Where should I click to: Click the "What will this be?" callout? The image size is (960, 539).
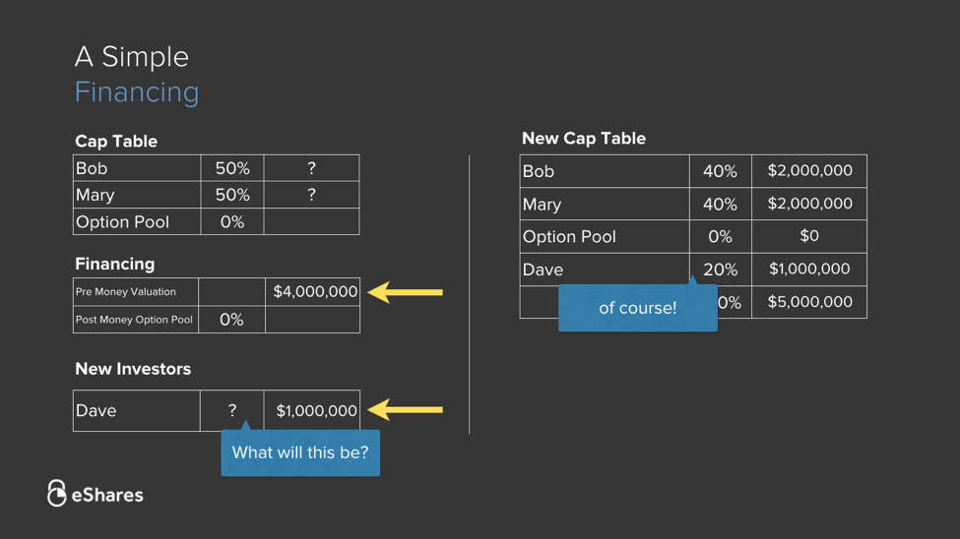pyautogui.click(x=300, y=453)
